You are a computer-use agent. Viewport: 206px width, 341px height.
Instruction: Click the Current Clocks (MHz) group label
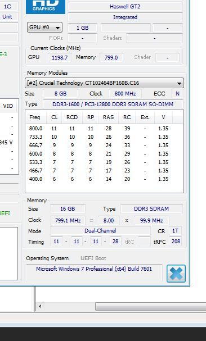55,48
